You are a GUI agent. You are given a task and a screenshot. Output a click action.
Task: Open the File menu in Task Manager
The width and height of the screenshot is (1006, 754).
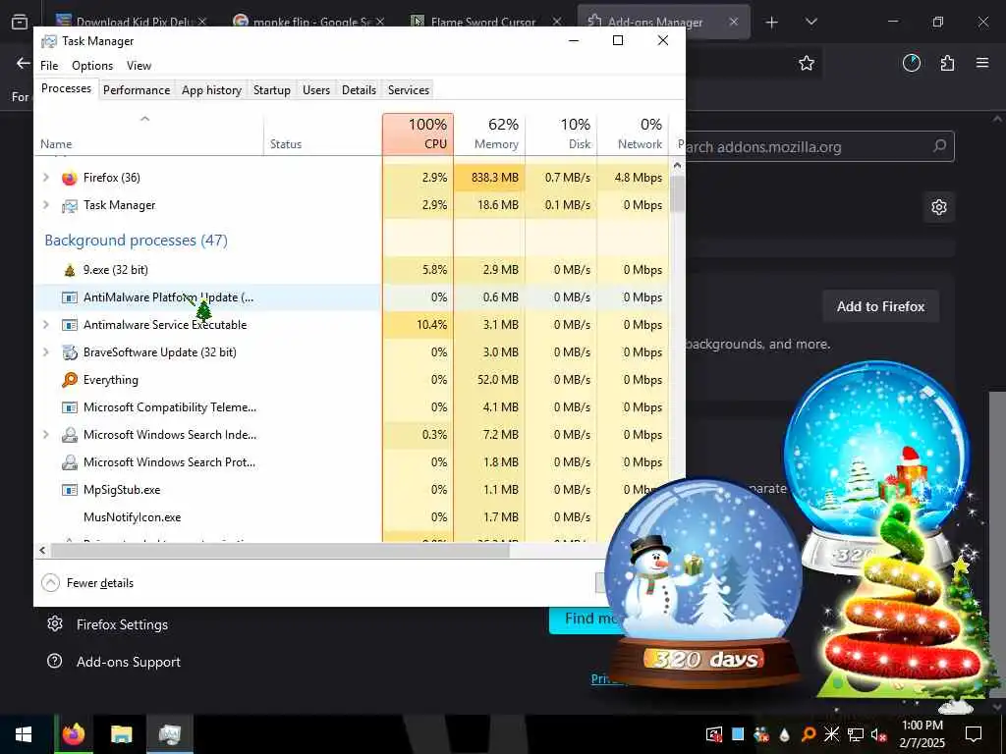(x=49, y=66)
